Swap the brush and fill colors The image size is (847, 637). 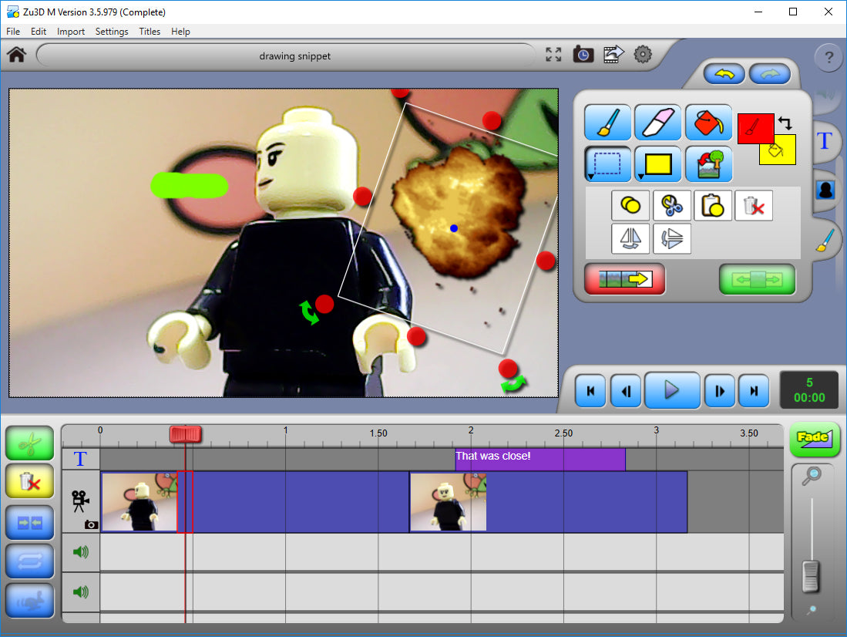tap(785, 123)
